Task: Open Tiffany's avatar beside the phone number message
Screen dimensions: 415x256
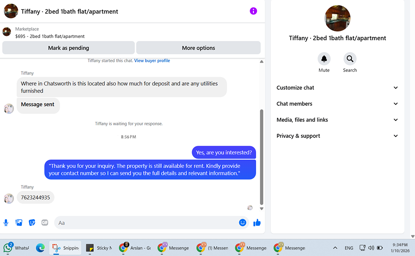Action: [x=9, y=198]
